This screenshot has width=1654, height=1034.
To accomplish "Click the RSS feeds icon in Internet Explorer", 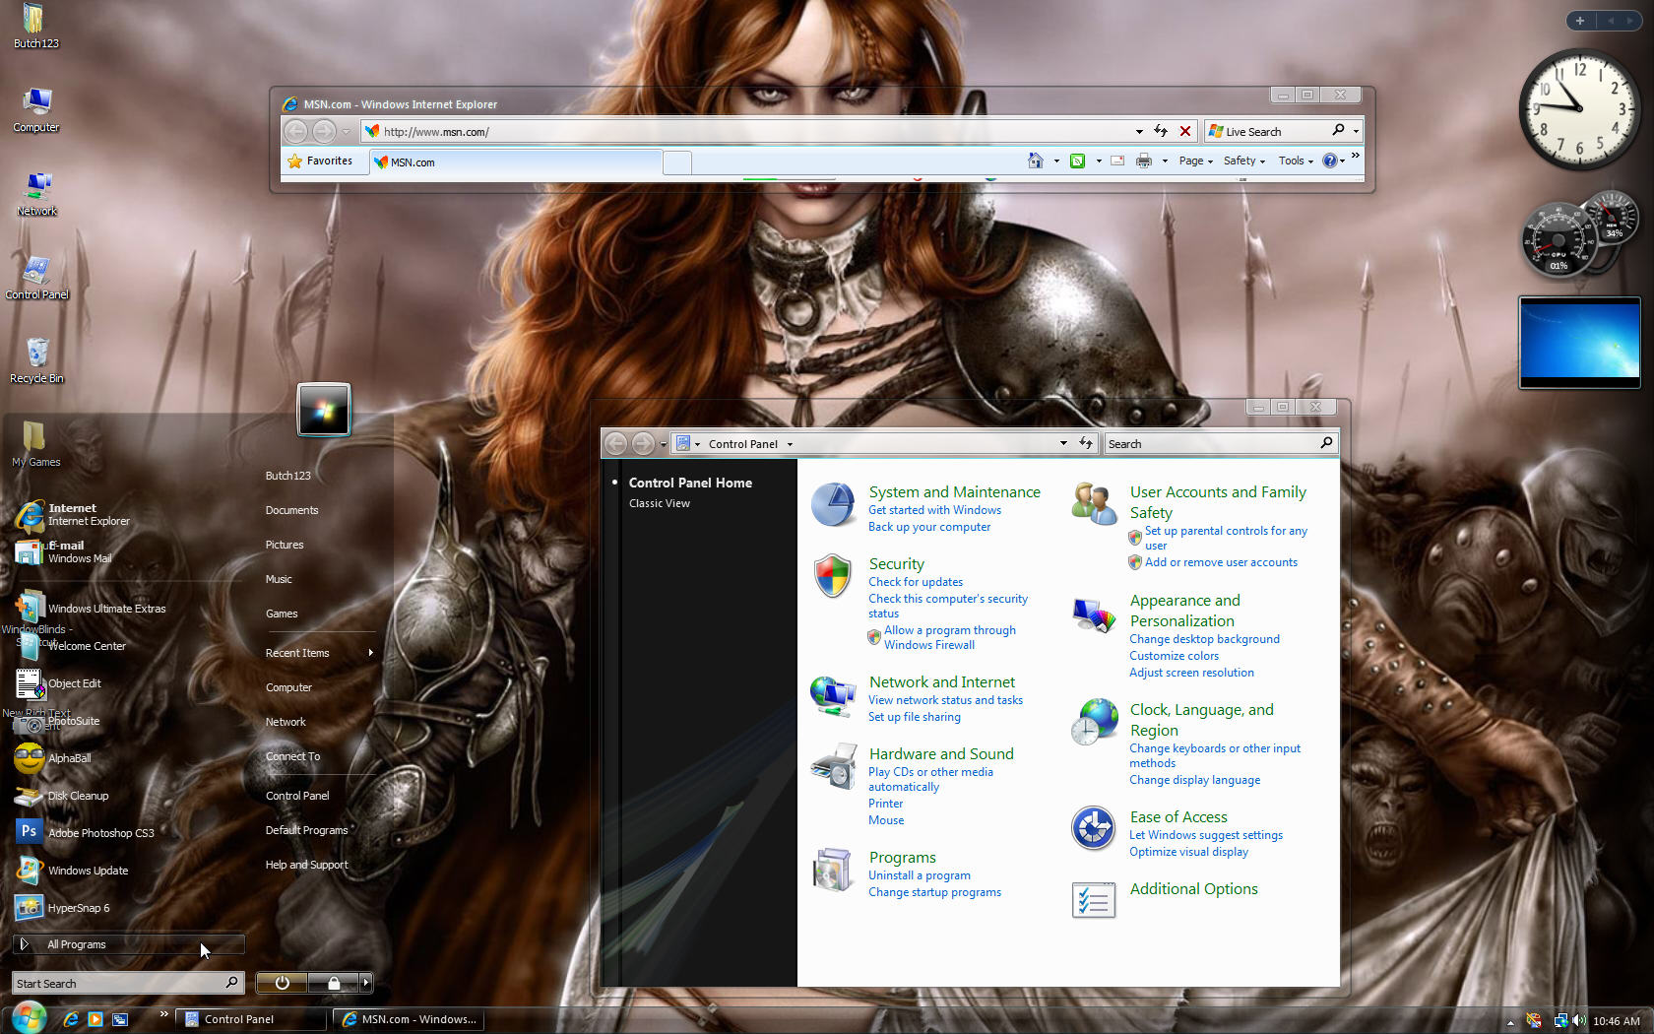I will 1077,161.
